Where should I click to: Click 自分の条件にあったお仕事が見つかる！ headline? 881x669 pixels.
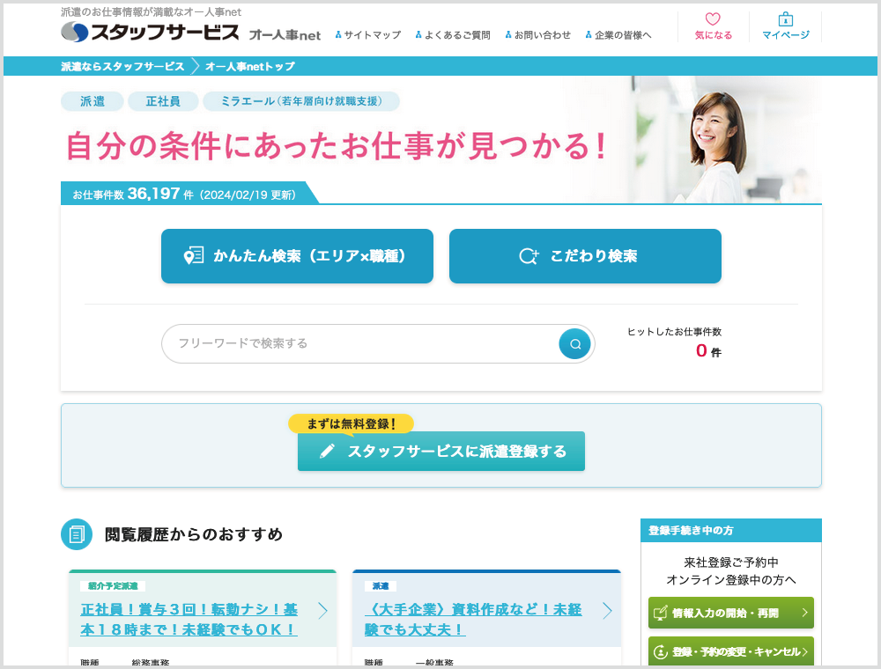click(337, 147)
